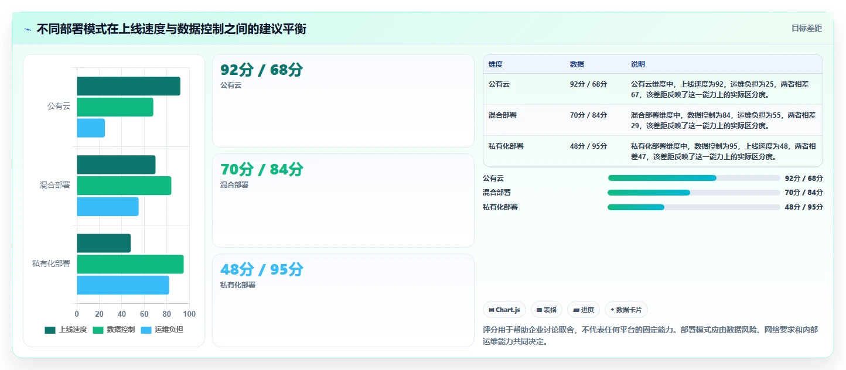This screenshot has height=370, width=846.
Task: Open the 70分 / 84分 混合部署 card
Action: click(343, 200)
